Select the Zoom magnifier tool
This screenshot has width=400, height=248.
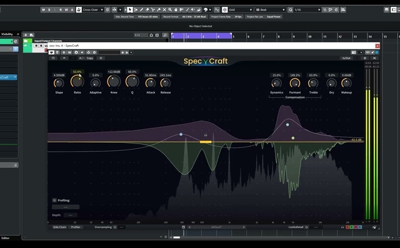(x=170, y=10)
